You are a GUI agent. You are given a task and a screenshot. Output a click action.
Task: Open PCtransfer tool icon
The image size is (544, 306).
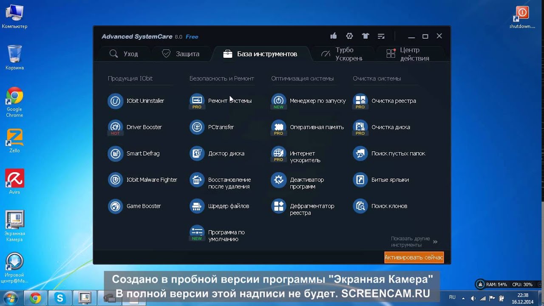197,127
